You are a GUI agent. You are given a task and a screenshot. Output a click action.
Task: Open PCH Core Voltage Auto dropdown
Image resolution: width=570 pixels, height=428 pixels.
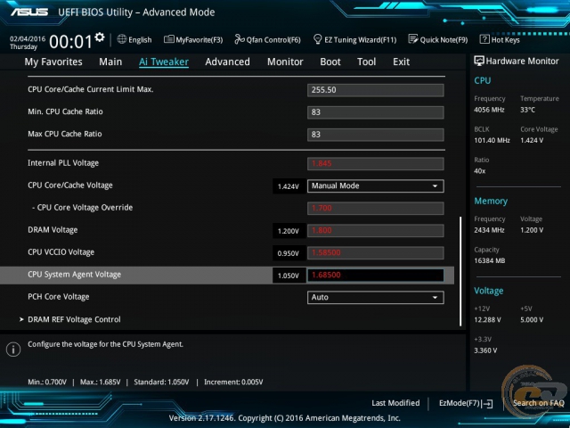click(376, 297)
